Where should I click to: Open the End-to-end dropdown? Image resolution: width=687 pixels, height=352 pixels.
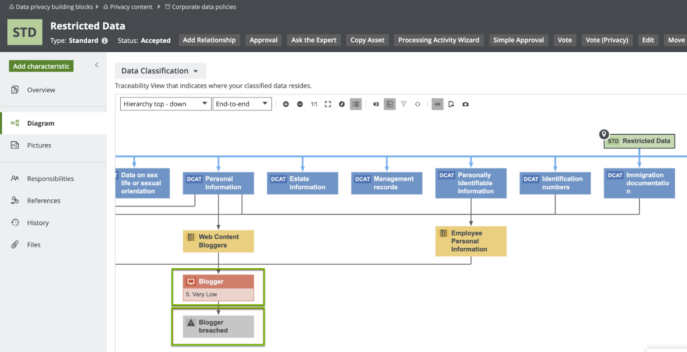point(242,104)
